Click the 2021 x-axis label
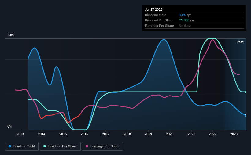This screenshot has width=251, height=155. click(191, 134)
